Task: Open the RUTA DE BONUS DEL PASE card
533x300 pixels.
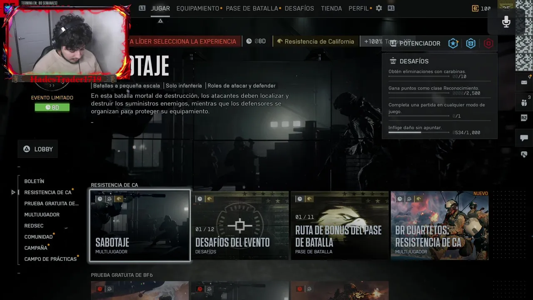Action: pyautogui.click(x=340, y=225)
